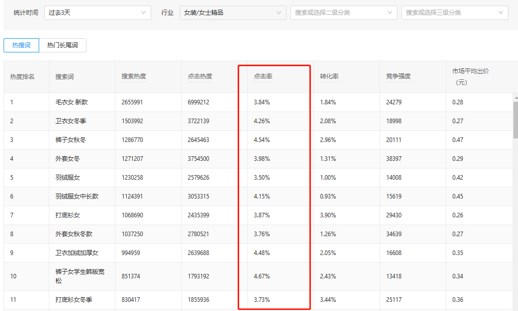Click the 点击率 column header
The image size is (518, 311).
[x=263, y=76]
